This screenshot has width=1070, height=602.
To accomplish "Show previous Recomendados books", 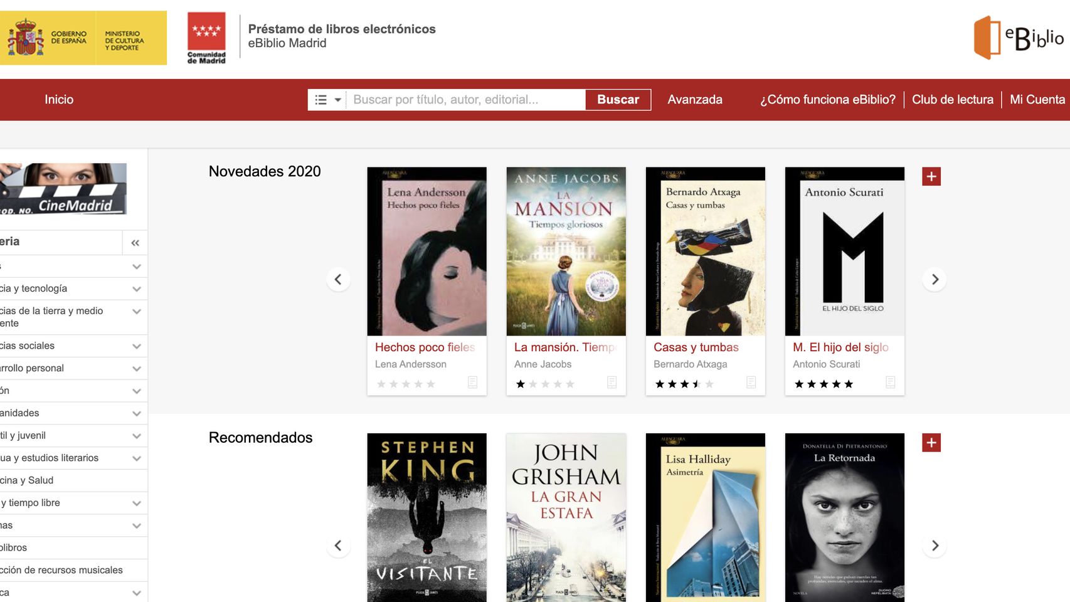I will [x=338, y=546].
